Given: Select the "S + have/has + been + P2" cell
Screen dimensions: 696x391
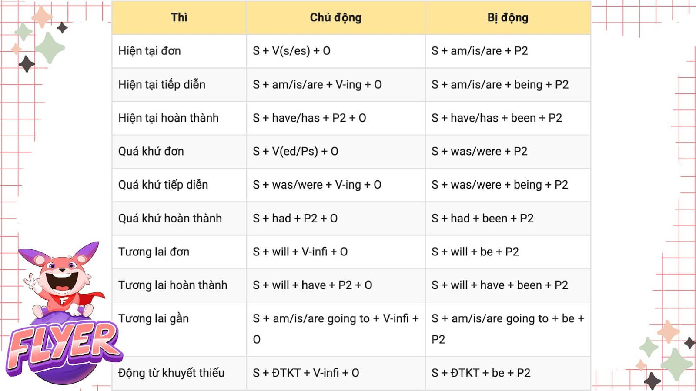Looking at the screenshot, I should click(x=497, y=118).
